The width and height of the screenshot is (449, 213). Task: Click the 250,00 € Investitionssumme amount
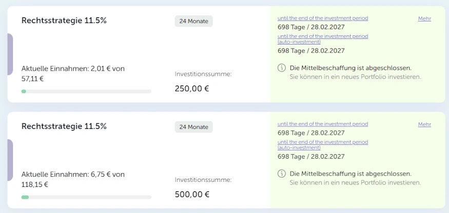192,88
